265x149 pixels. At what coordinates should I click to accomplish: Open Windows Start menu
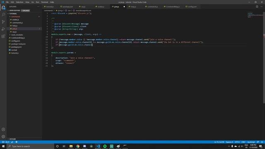point(3,146)
